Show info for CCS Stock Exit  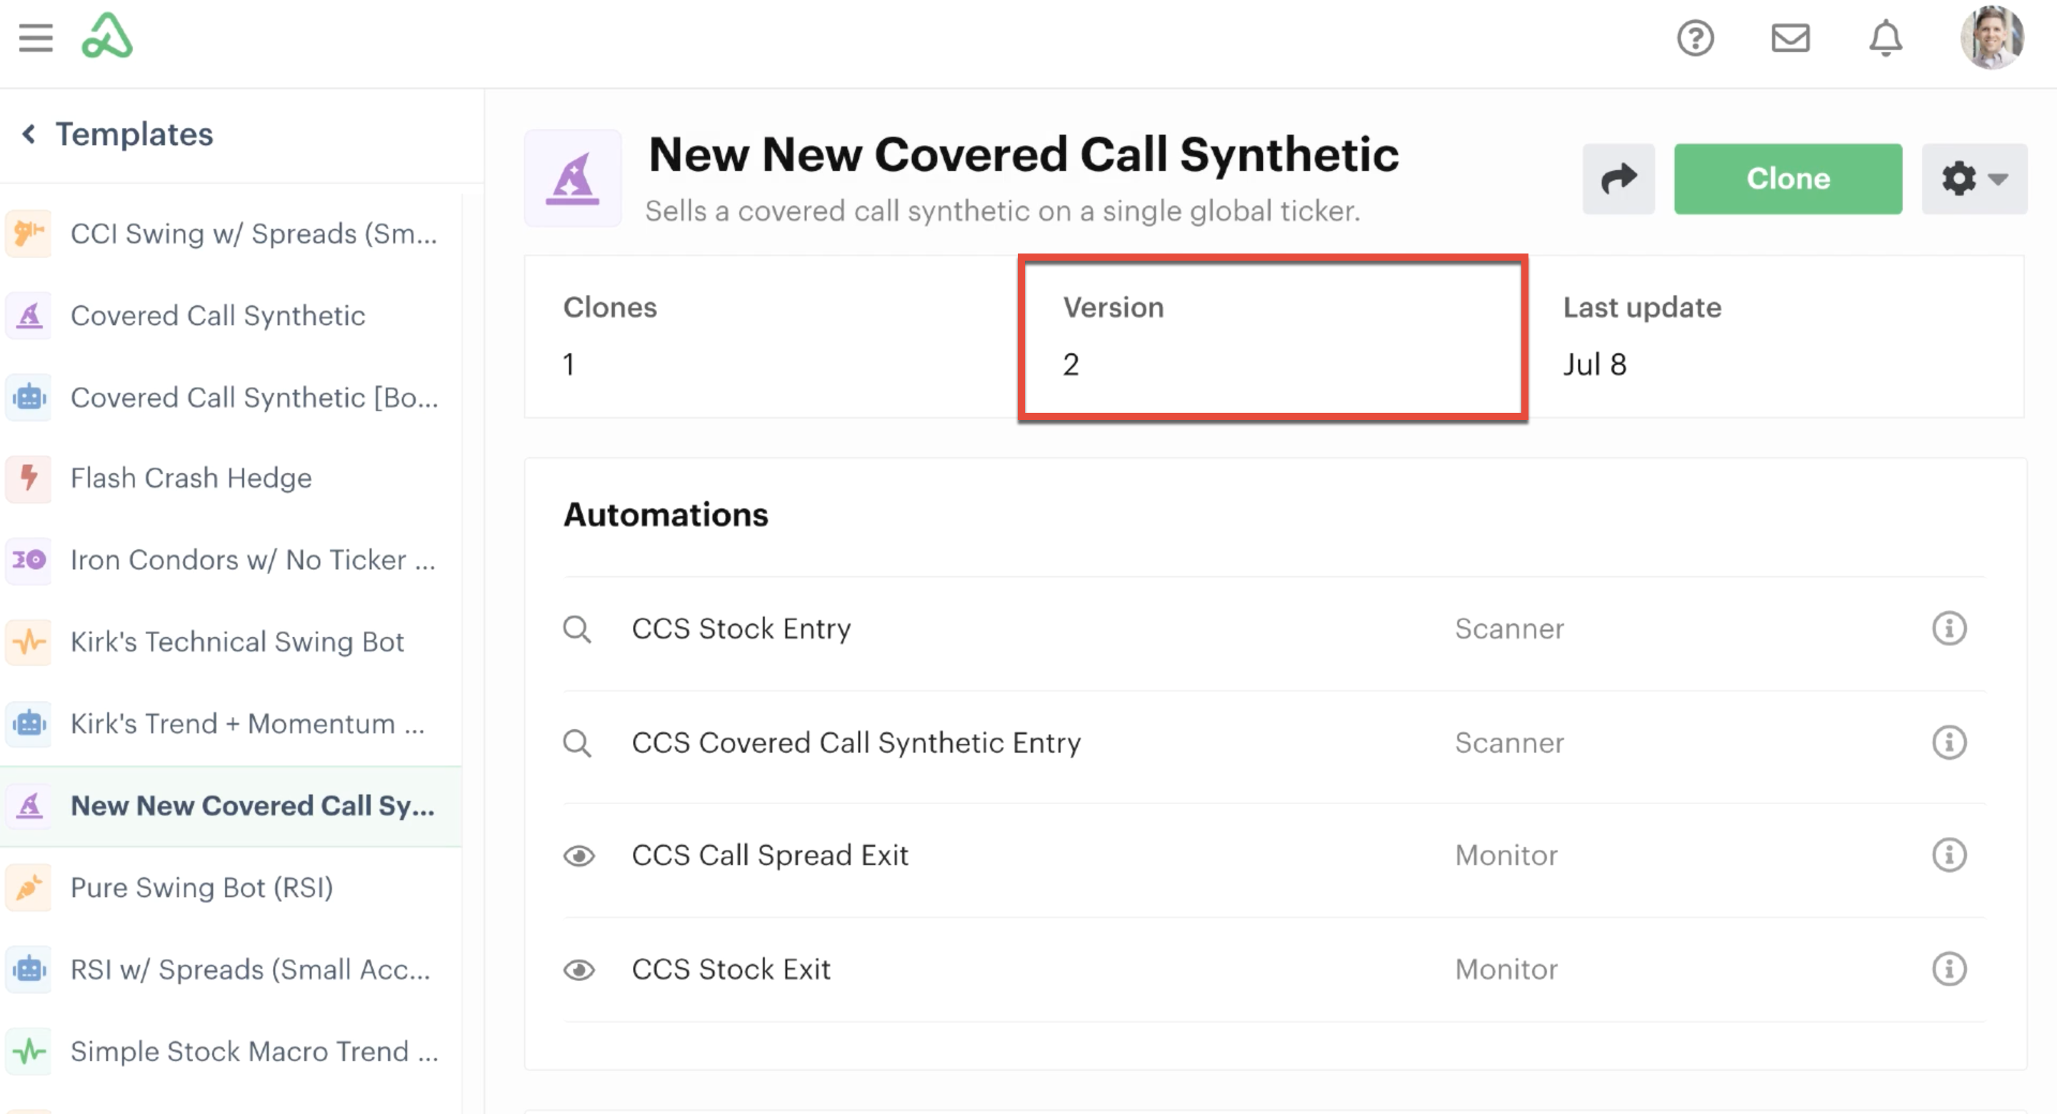1949,970
